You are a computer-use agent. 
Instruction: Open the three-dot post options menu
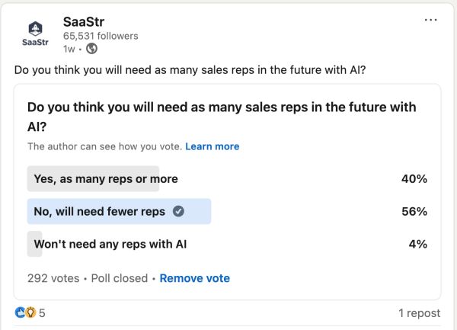[x=430, y=20]
